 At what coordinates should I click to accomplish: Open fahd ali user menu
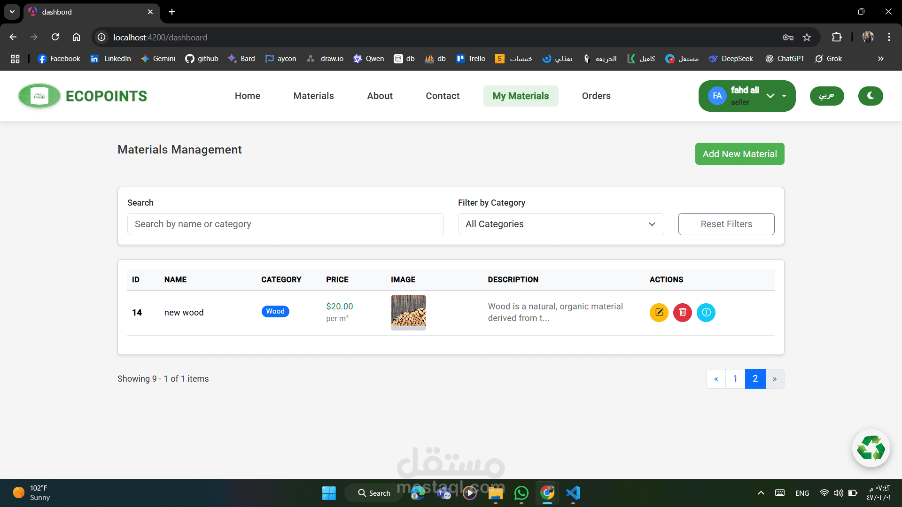coord(747,96)
